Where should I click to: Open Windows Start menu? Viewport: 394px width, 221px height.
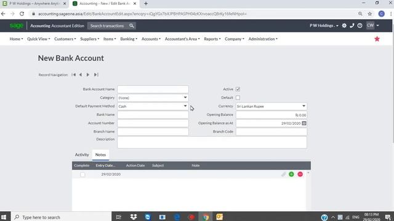coord(4,217)
